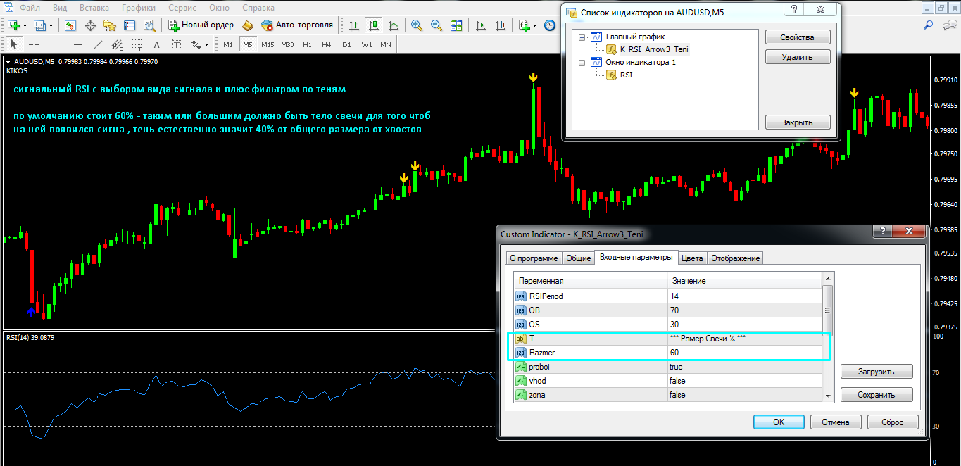The height and width of the screenshot is (466, 961).
Task: Click the parameters list scrollbar down arrow
Action: tap(828, 396)
